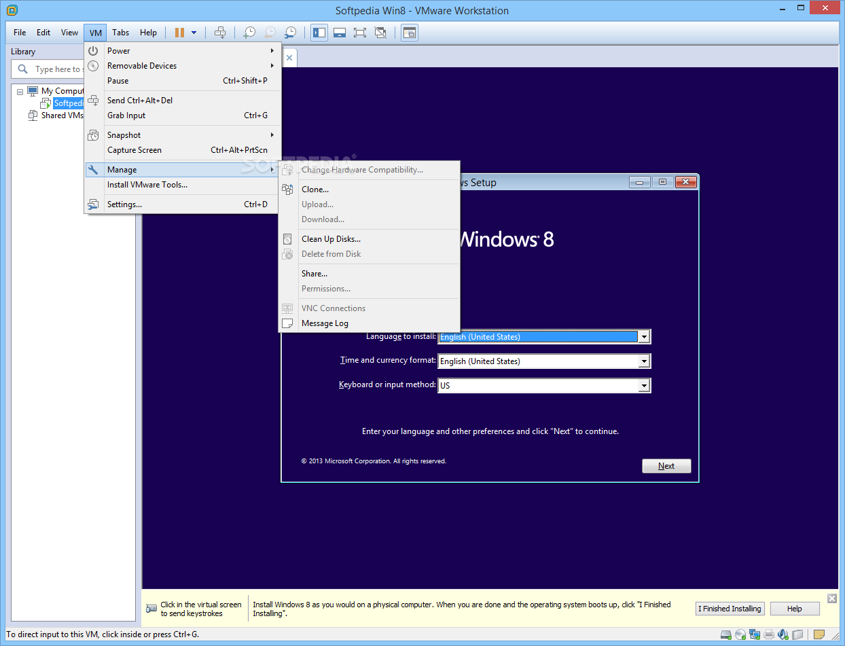
Task: Click the Unity mode toolbar icon
Action: (380, 33)
